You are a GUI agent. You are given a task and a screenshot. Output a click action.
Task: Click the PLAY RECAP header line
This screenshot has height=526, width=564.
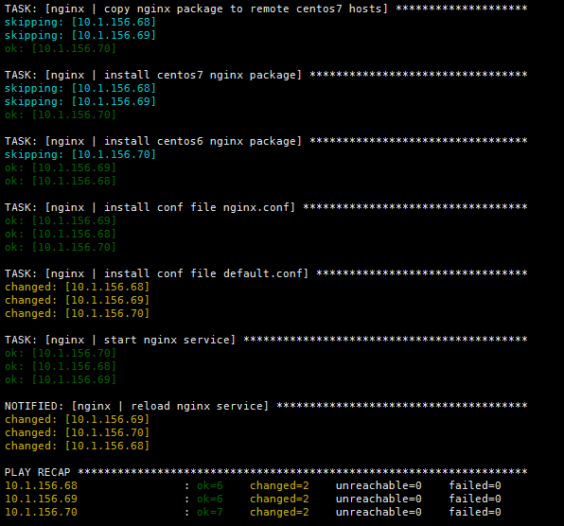266,472
